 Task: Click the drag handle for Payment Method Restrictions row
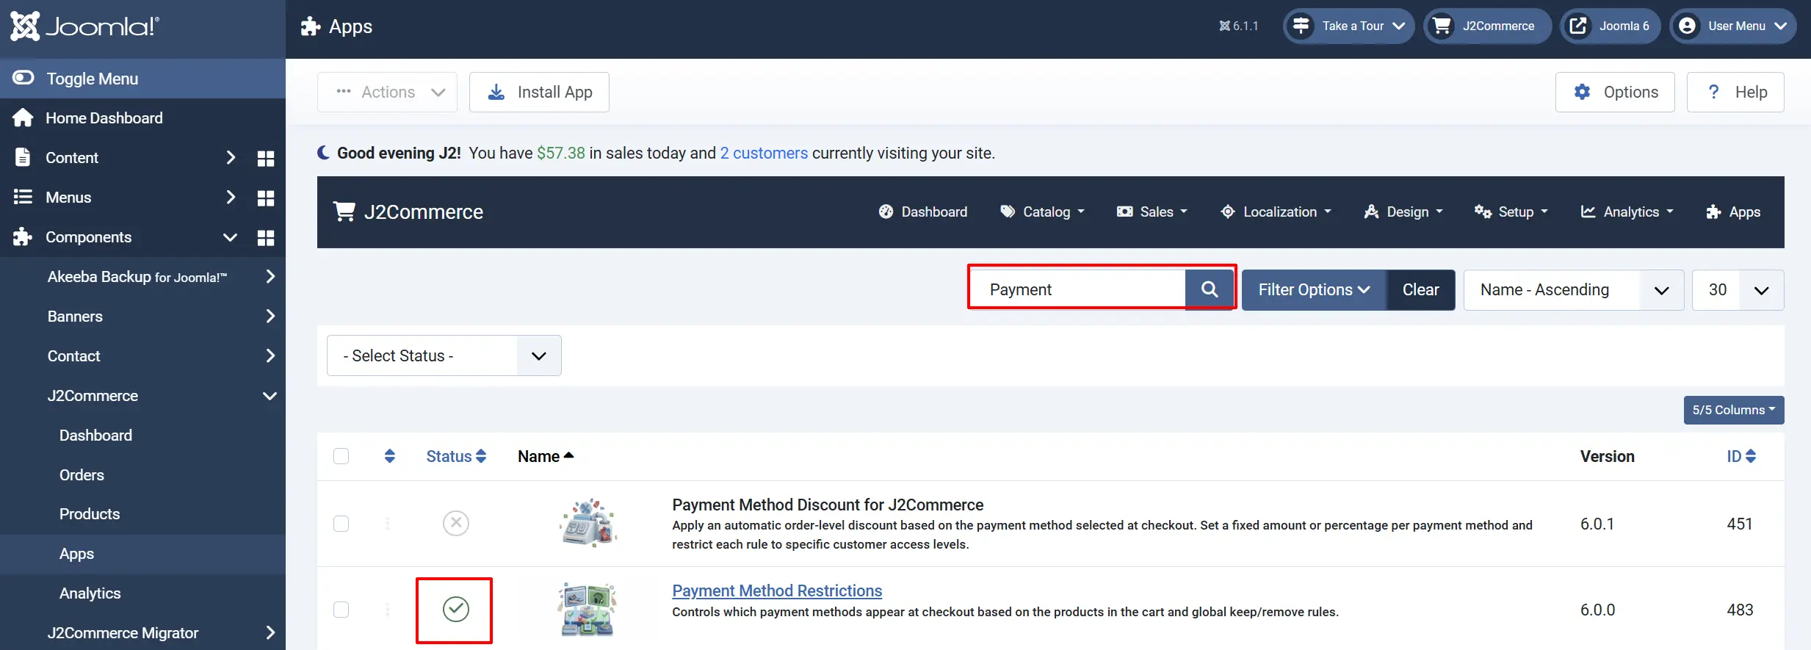click(388, 610)
